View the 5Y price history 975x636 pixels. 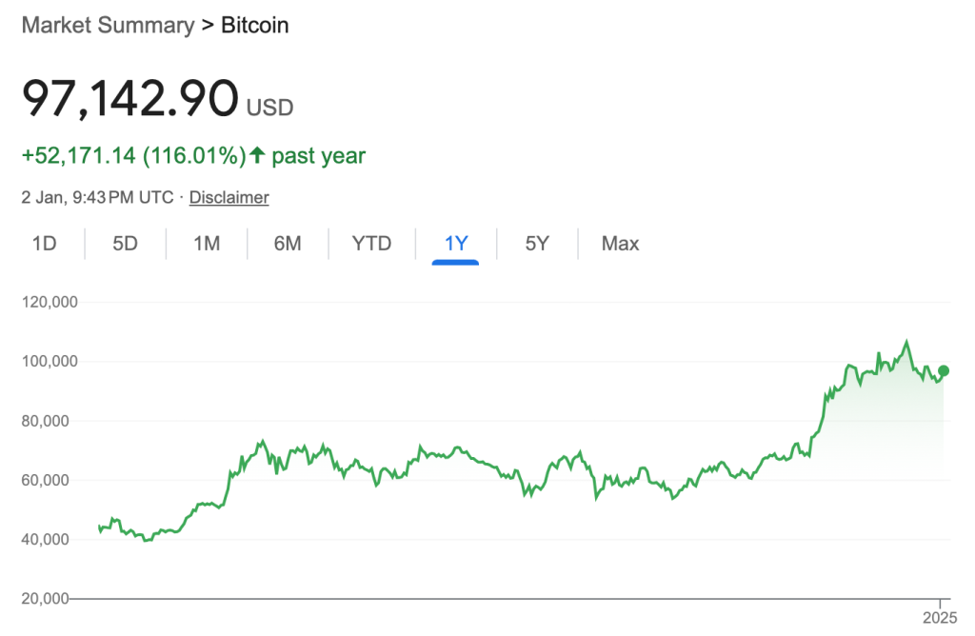[537, 244]
